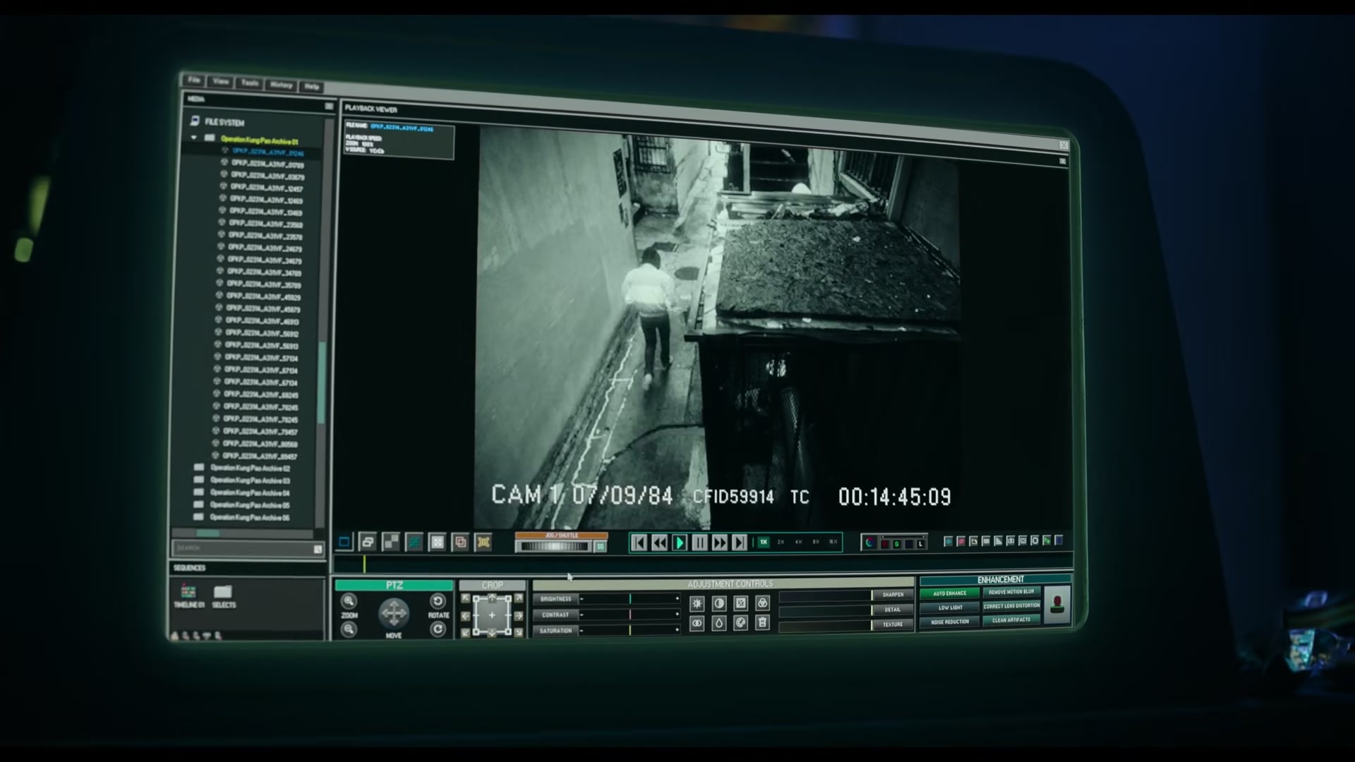Click the water-drop adjustment icon
The height and width of the screenshot is (762, 1355).
(x=718, y=623)
